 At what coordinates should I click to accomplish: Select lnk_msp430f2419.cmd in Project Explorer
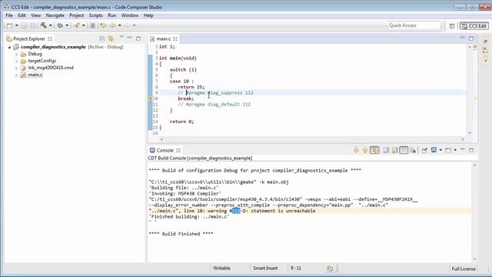pos(51,68)
